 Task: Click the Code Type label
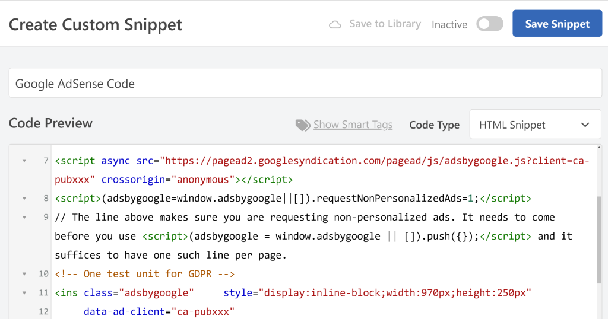coord(434,125)
